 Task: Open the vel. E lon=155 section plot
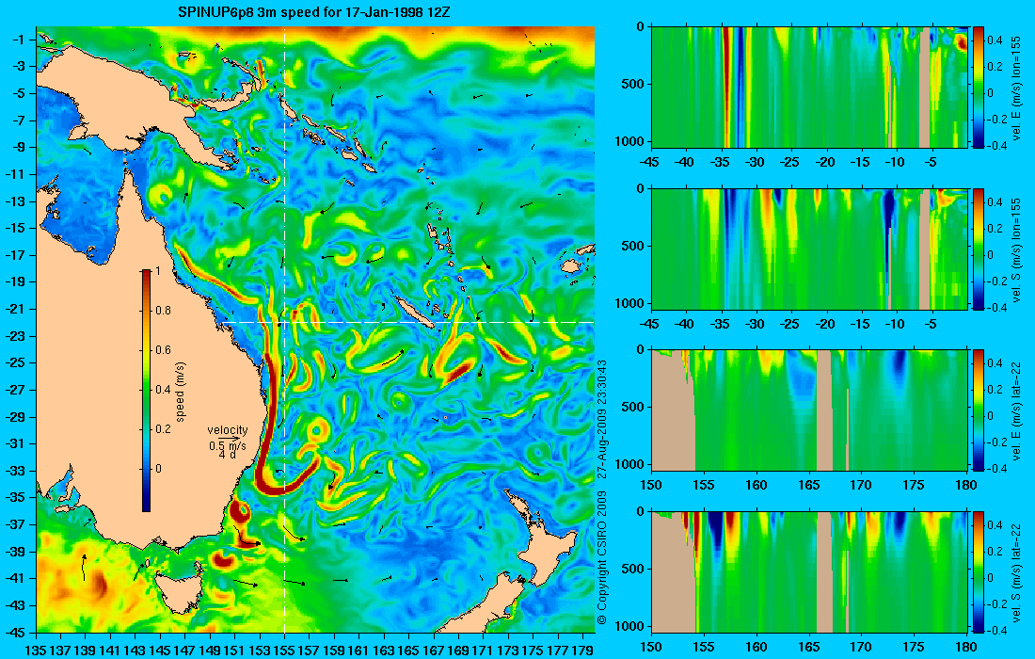pyautogui.click(x=809, y=88)
